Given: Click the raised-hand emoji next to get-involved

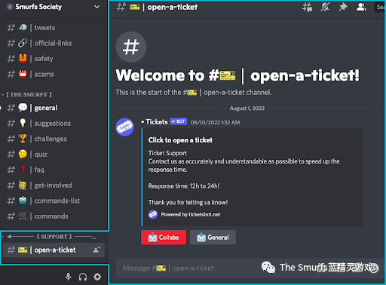Looking at the screenshot, I should (x=23, y=185).
